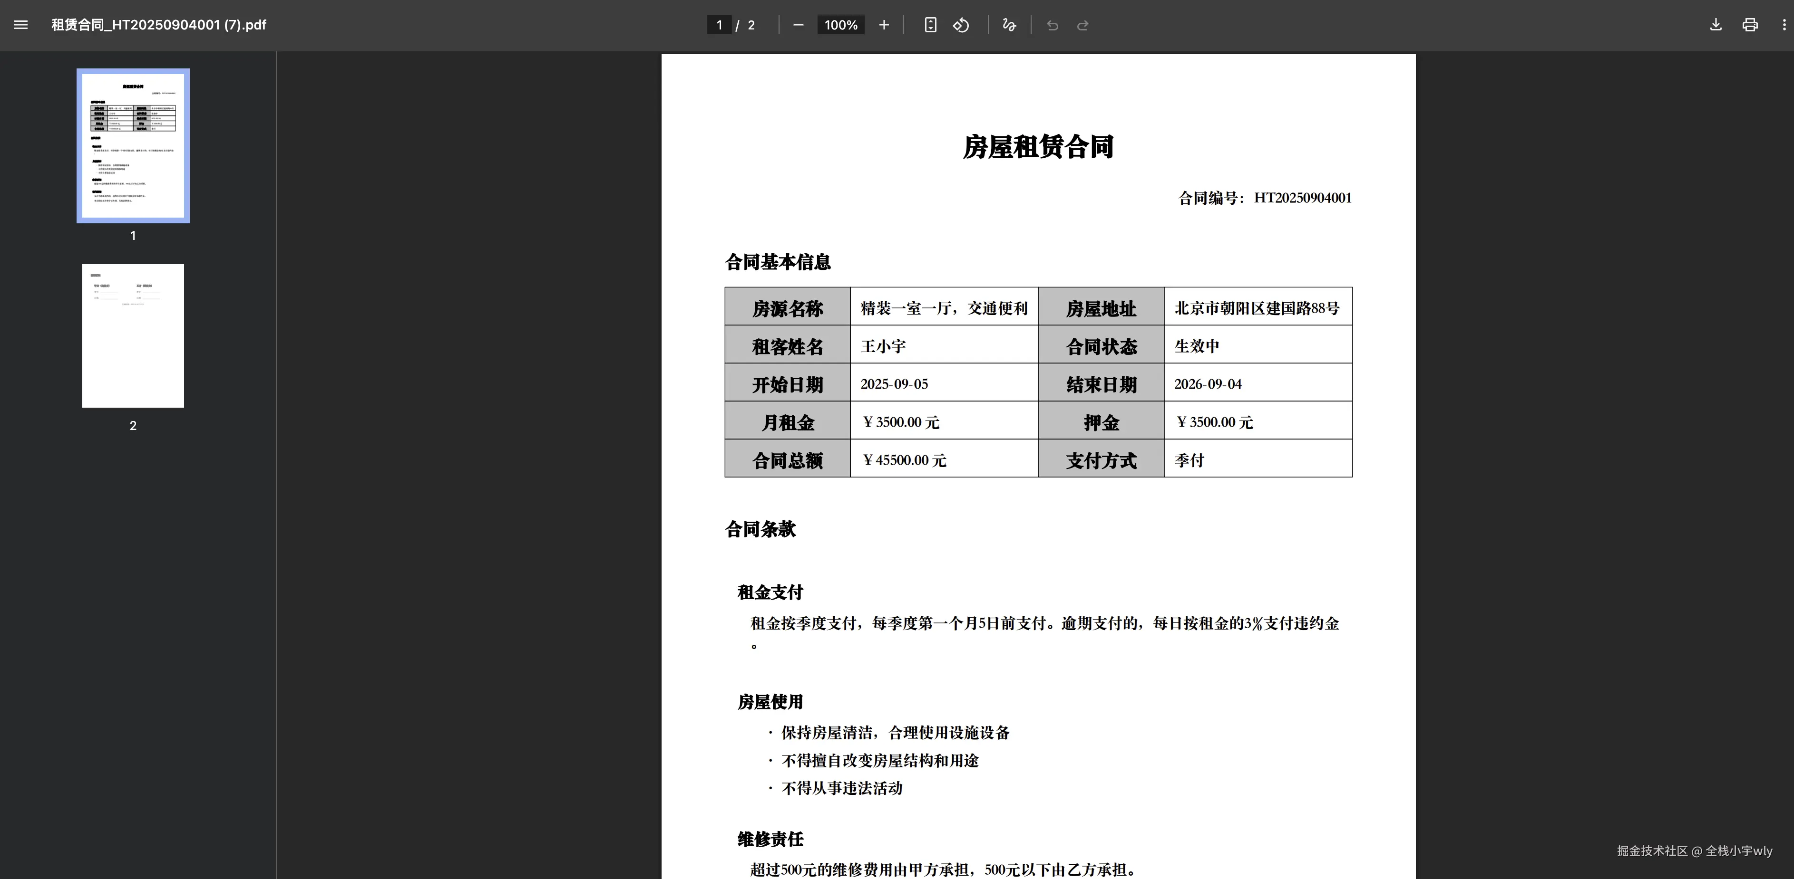
Task: Rotate the page counterclockwise
Action: click(961, 24)
